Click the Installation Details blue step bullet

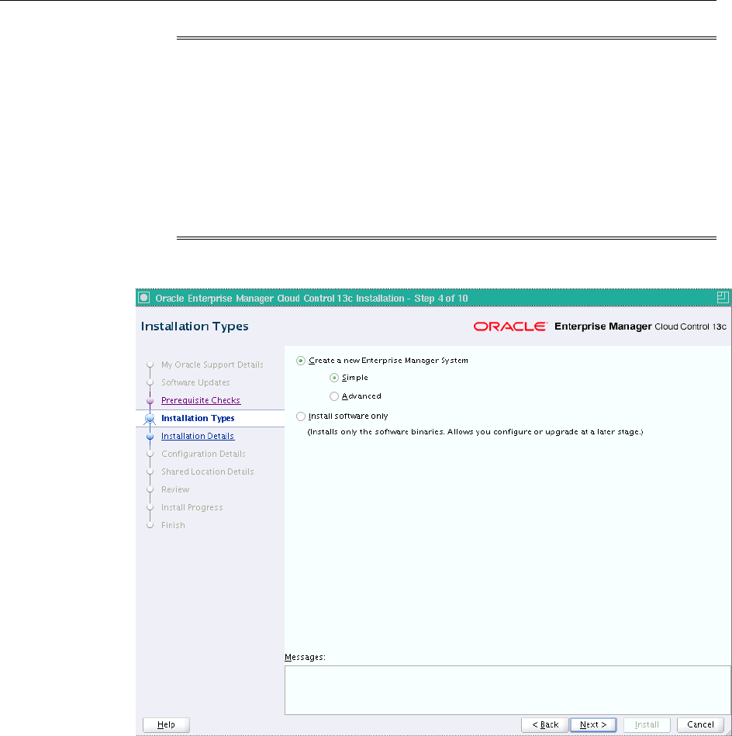(150, 437)
